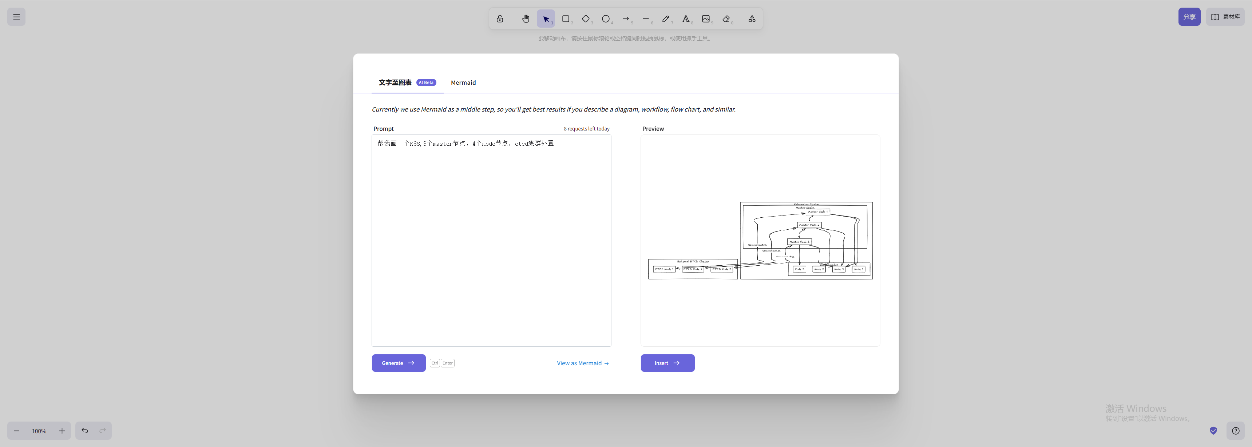Viewport: 1252px width, 447px height.
Task: Select the Text tool
Action: (686, 19)
